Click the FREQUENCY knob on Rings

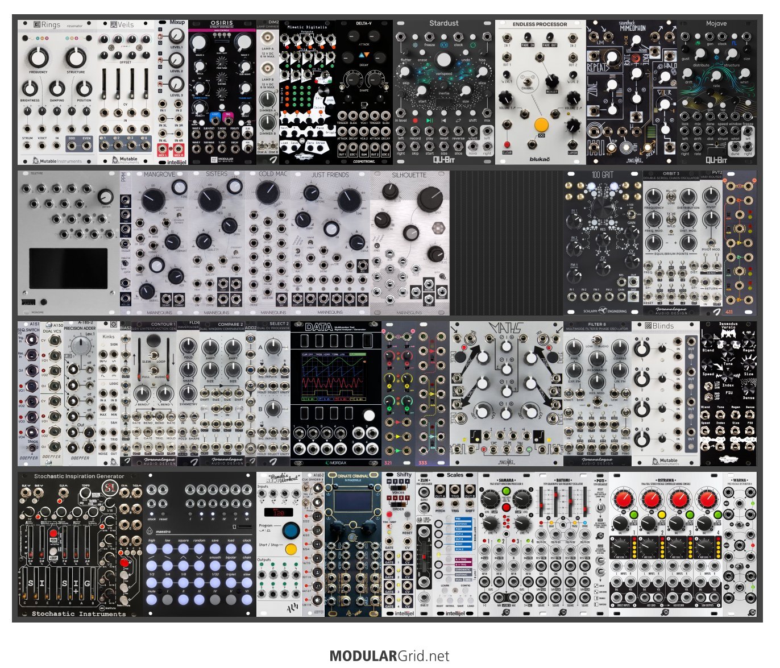[38, 58]
